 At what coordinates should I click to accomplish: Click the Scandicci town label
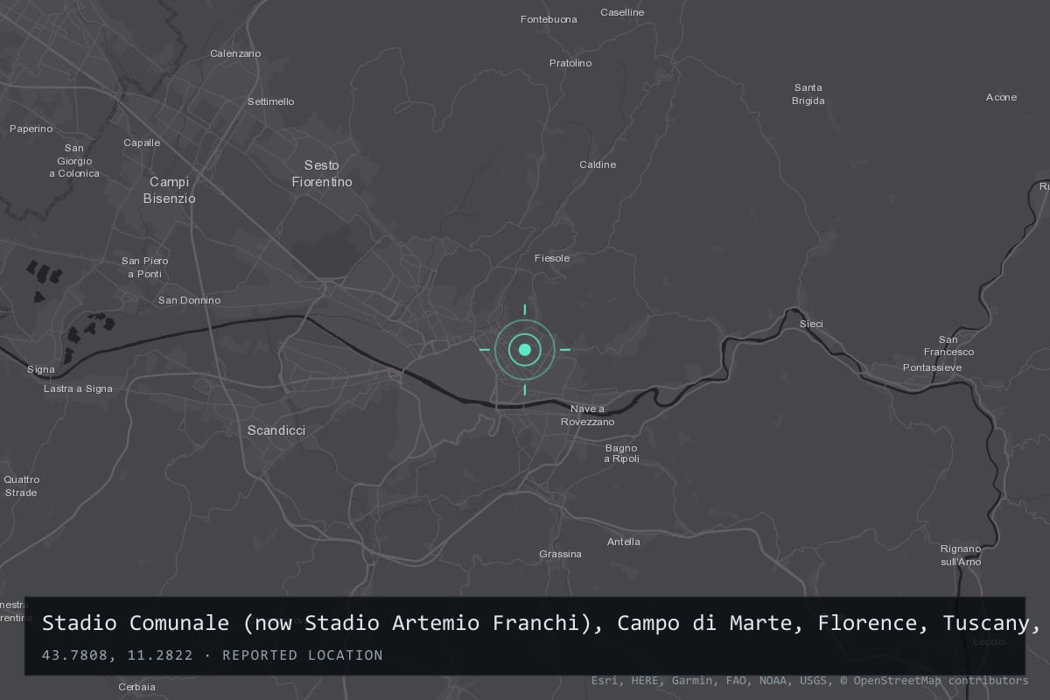click(x=276, y=430)
